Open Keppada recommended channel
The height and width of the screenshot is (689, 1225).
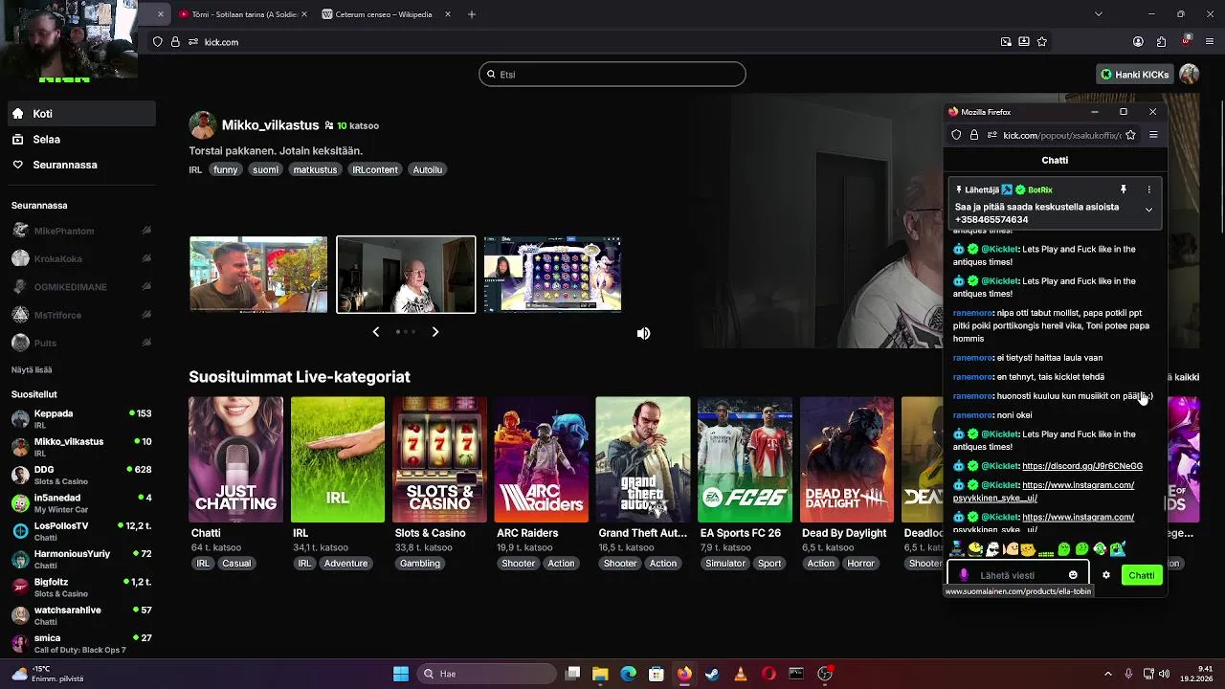(81, 419)
